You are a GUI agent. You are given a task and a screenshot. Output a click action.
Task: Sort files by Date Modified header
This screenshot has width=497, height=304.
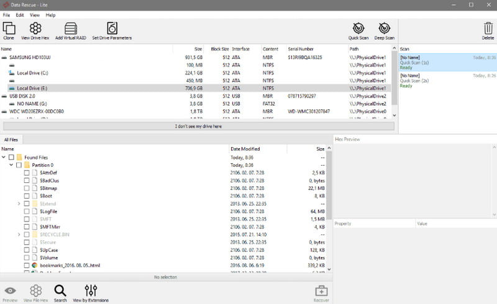(x=258, y=149)
